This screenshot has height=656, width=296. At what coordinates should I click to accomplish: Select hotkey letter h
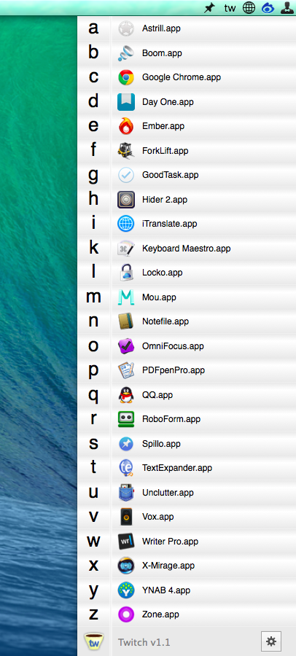coord(93,198)
